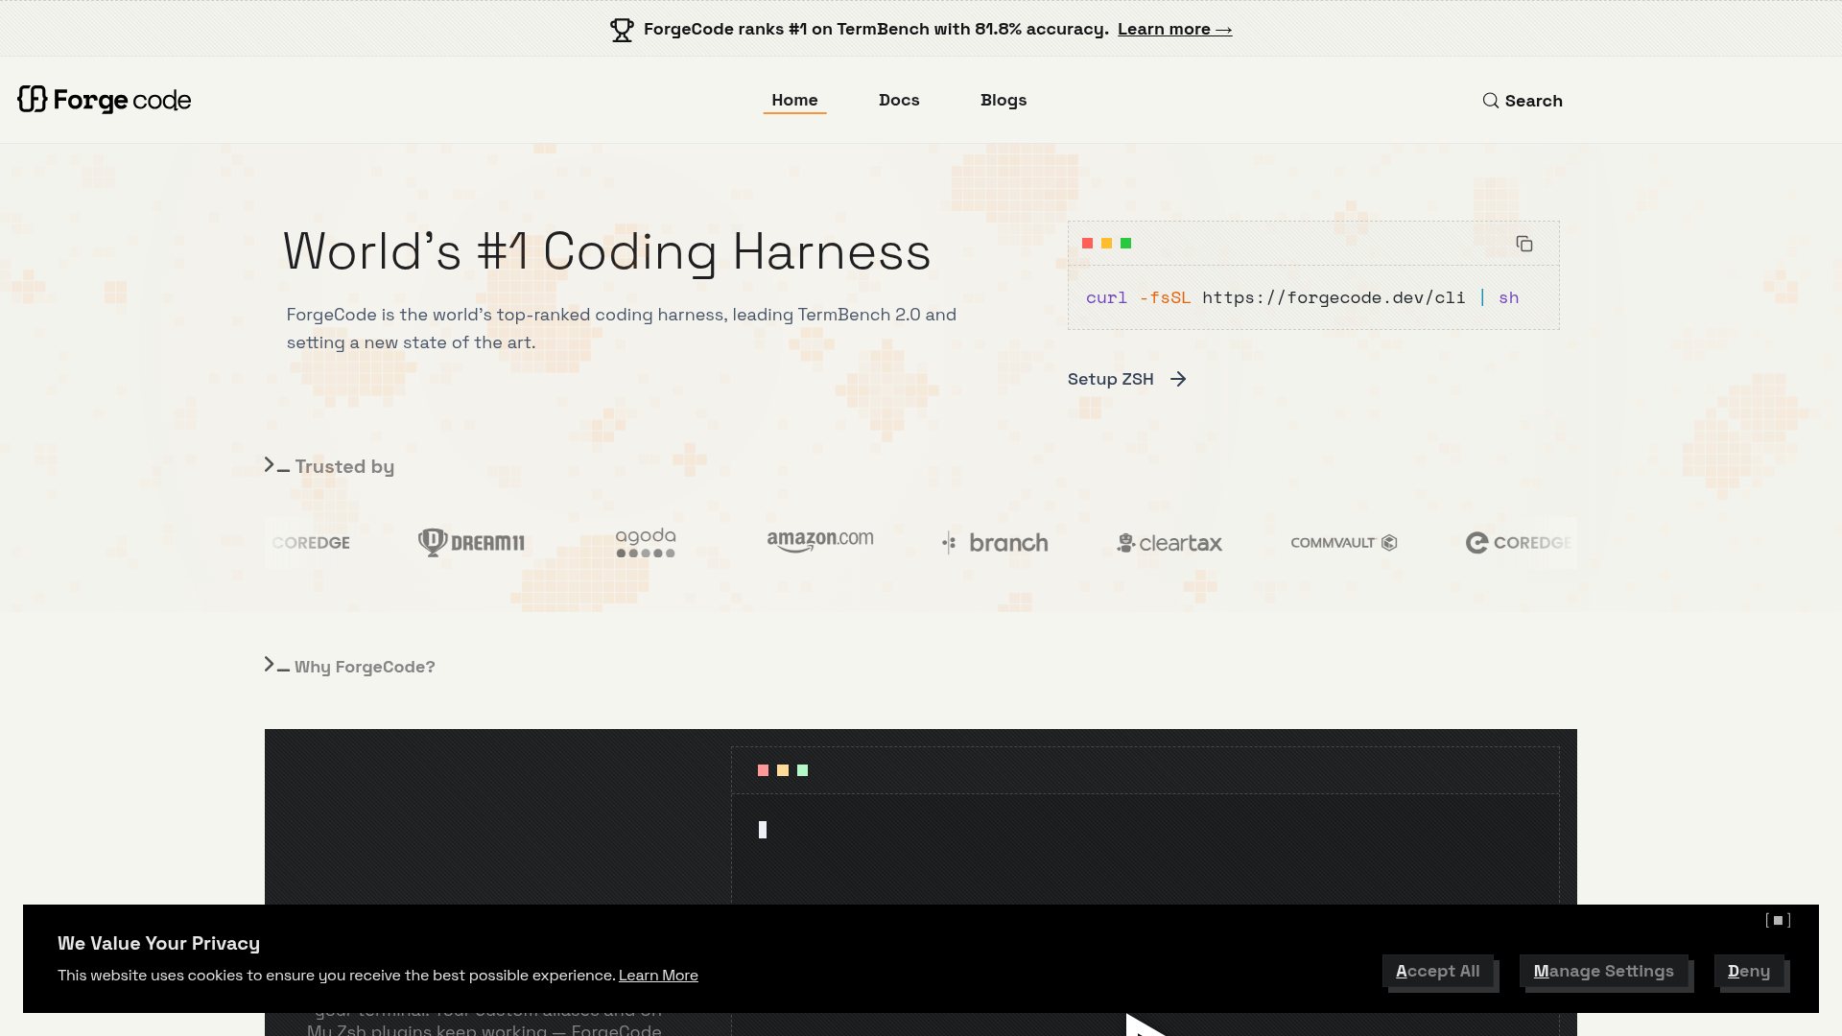The image size is (1842, 1036).
Task: Click the Dream11 logo
Action: point(471,543)
